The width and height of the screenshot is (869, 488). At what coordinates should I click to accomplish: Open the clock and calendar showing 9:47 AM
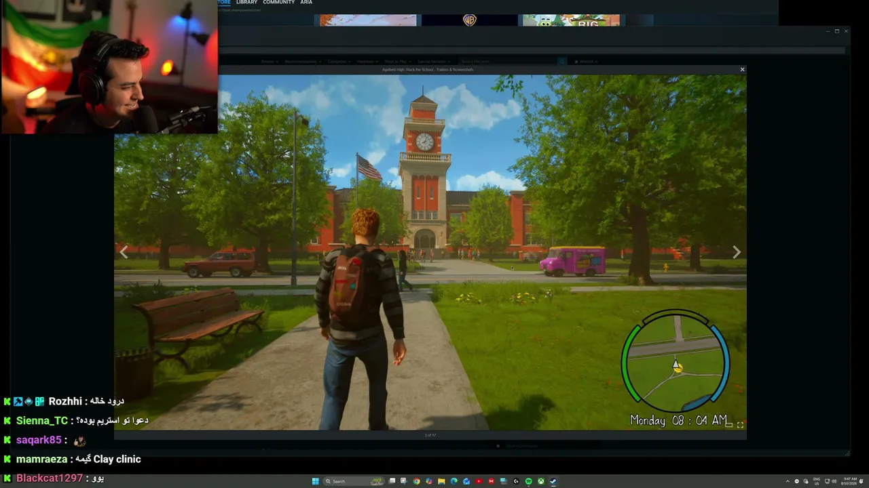tap(849, 481)
